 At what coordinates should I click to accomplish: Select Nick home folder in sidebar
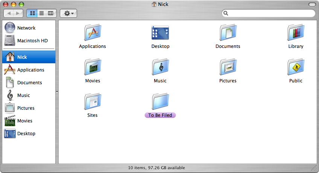coord(29,57)
